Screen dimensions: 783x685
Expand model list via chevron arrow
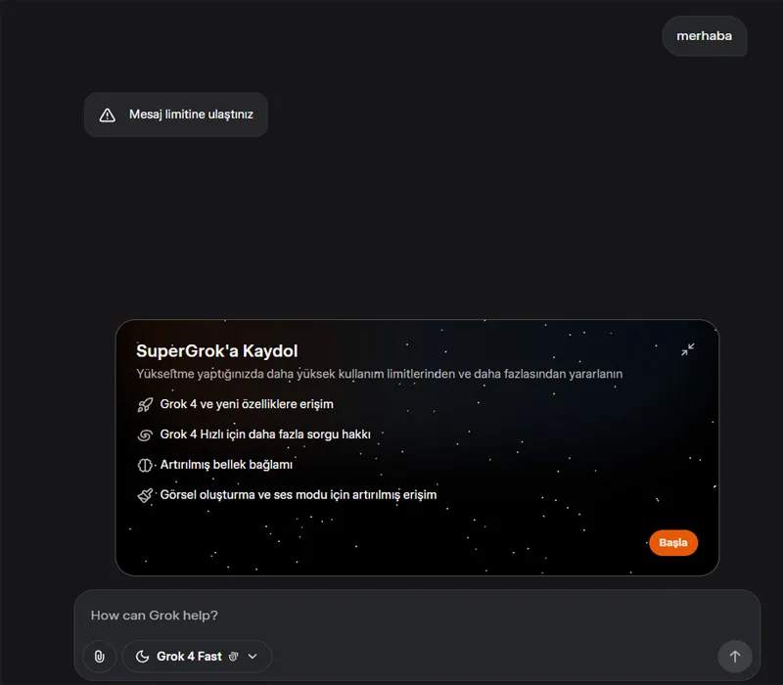(253, 656)
